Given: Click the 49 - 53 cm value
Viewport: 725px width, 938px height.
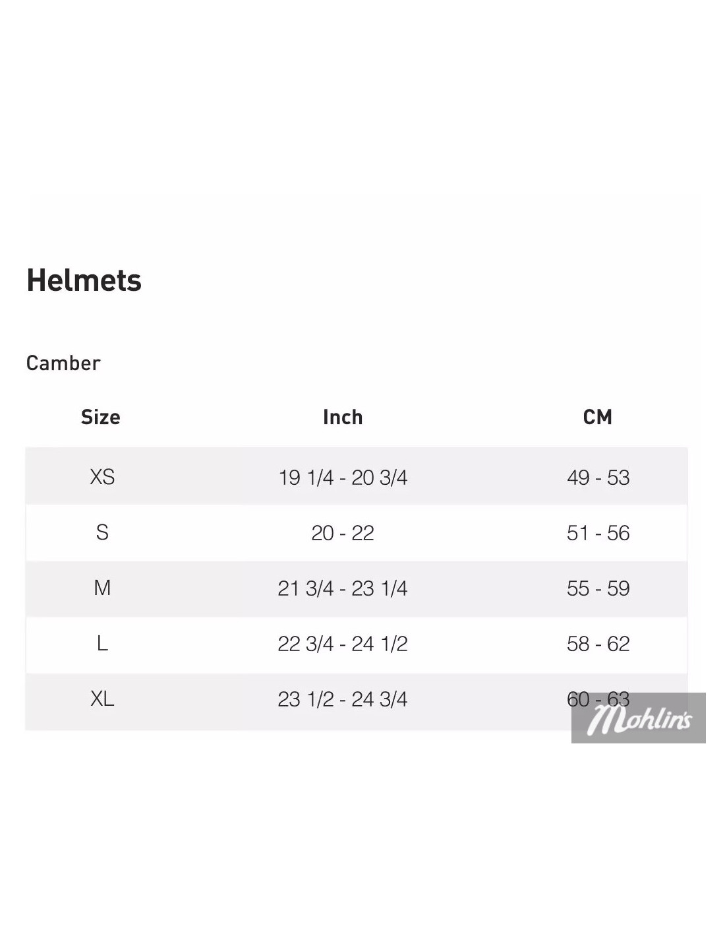Looking at the screenshot, I should [x=598, y=477].
